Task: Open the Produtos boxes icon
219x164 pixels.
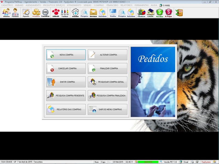Action: 36,13
